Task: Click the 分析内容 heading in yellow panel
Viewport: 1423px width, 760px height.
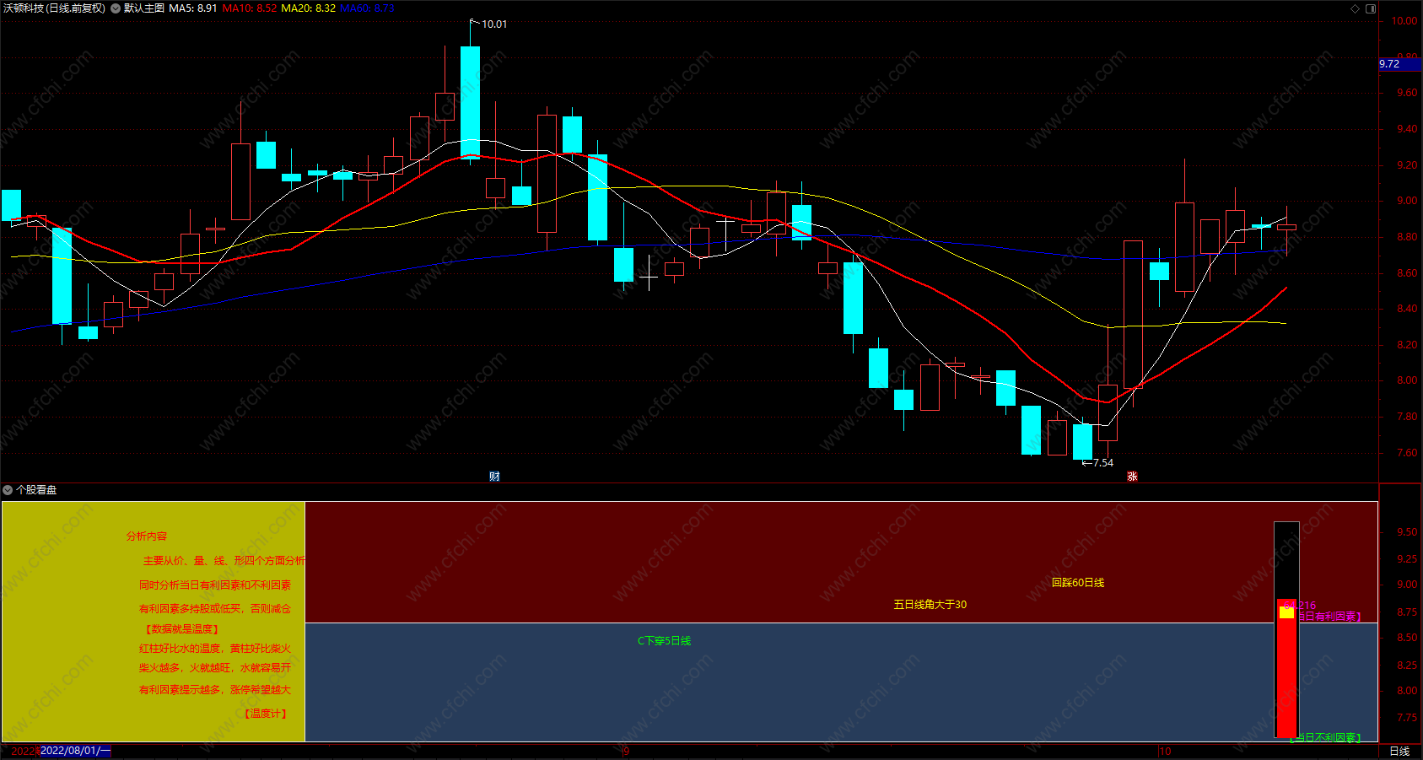Action: coord(147,536)
